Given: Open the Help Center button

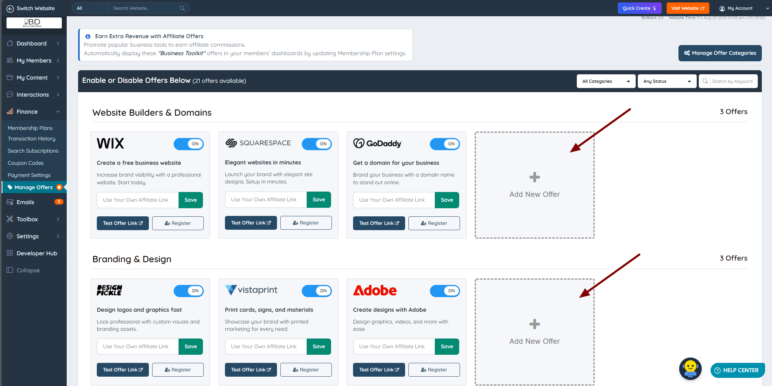Looking at the screenshot, I should (737, 370).
